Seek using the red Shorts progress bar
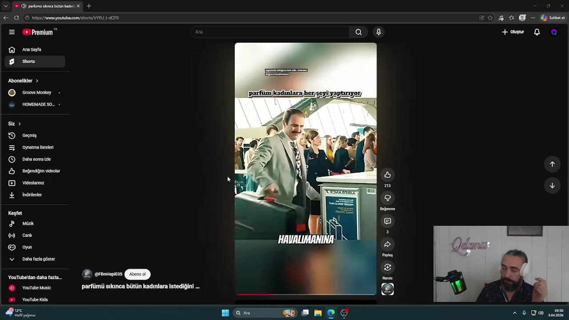Screen dimensions: 569x320 pos(306,294)
